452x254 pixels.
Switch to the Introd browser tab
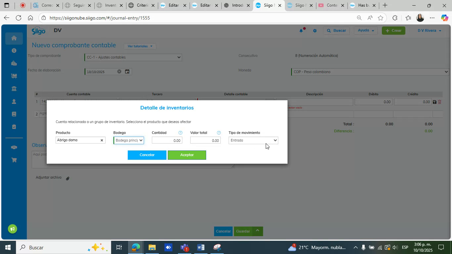(x=237, y=5)
